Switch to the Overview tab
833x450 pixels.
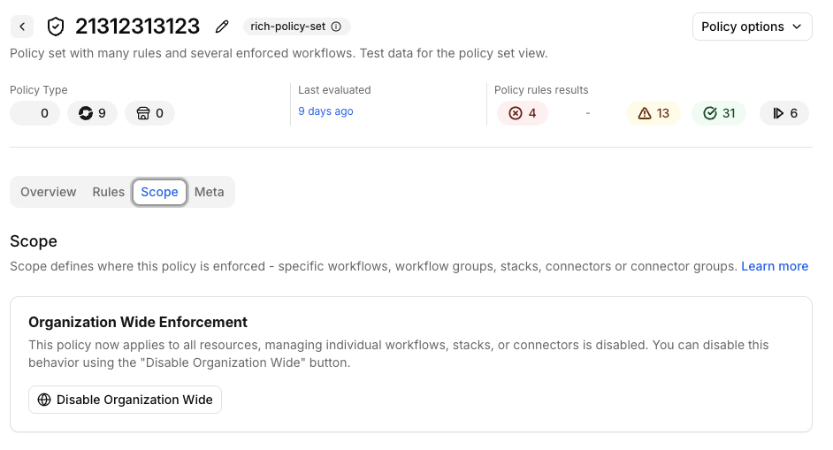(49, 192)
